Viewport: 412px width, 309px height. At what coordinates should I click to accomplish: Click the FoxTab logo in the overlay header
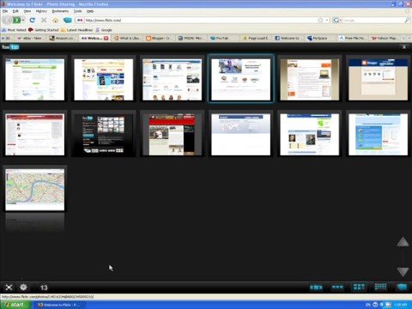pos(10,47)
